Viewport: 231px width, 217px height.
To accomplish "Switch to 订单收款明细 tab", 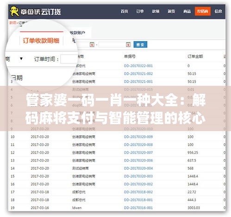I will 41,41.
